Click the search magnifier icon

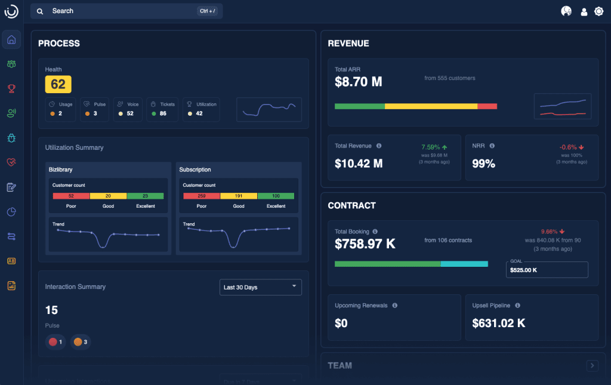[x=40, y=11]
